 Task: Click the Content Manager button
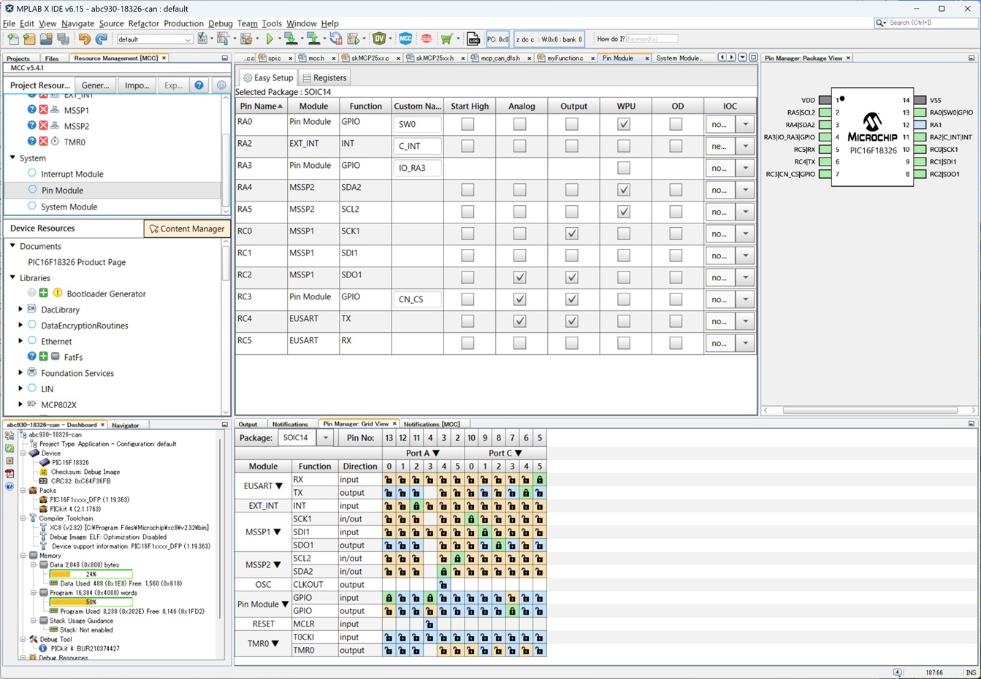pyautogui.click(x=187, y=229)
